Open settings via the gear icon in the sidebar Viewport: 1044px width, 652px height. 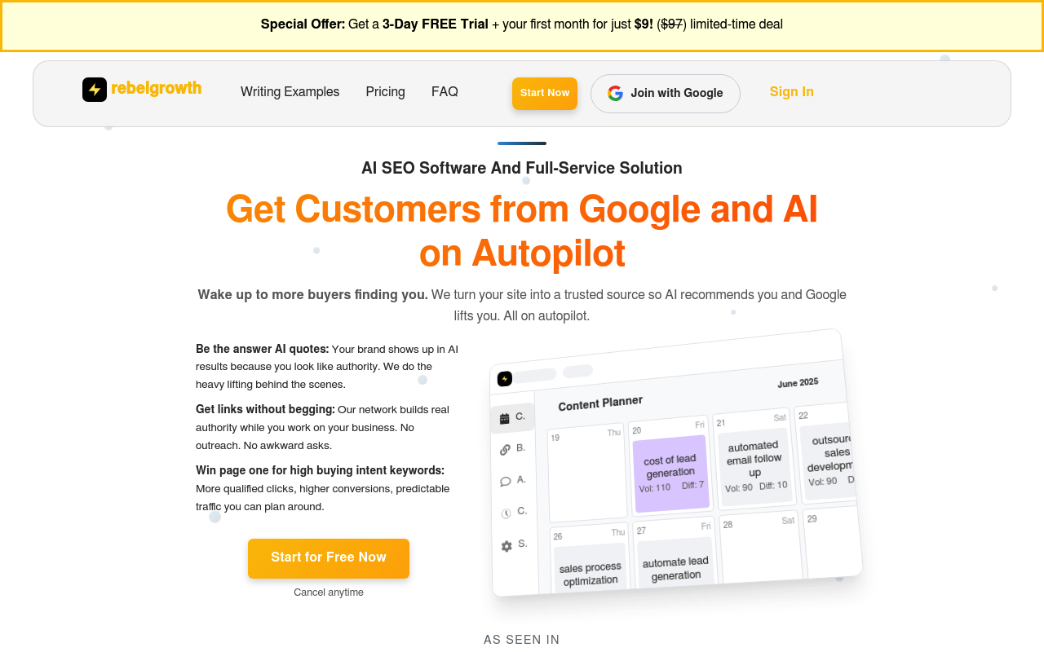(506, 546)
